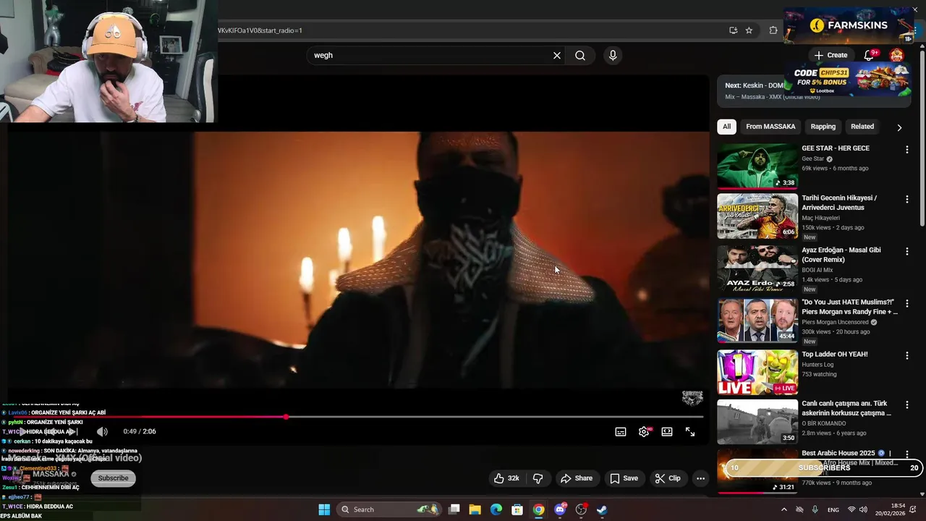The height and width of the screenshot is (521, 926).
Task: Open options menu for Tarihi Gecenin Hikayesi video
Action: [906, 199]
